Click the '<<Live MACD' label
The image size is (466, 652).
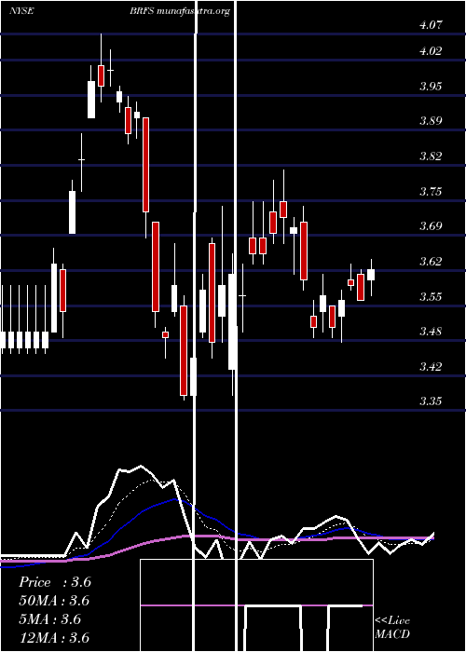click(392, 628)
